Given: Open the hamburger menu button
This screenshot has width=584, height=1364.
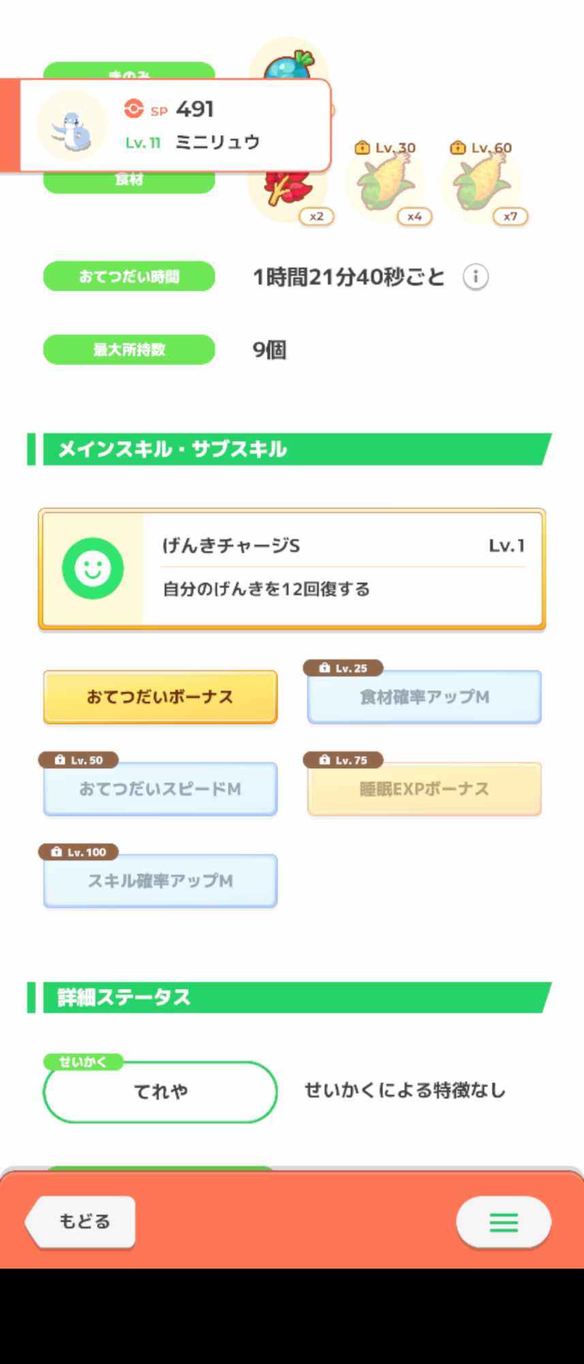Looking at the screenshot, I should pyautogui.click(x=504, y=1221).
